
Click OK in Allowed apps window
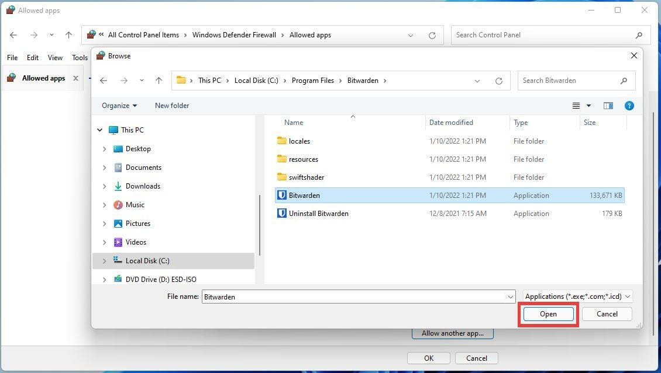click(x=429, y=358)
